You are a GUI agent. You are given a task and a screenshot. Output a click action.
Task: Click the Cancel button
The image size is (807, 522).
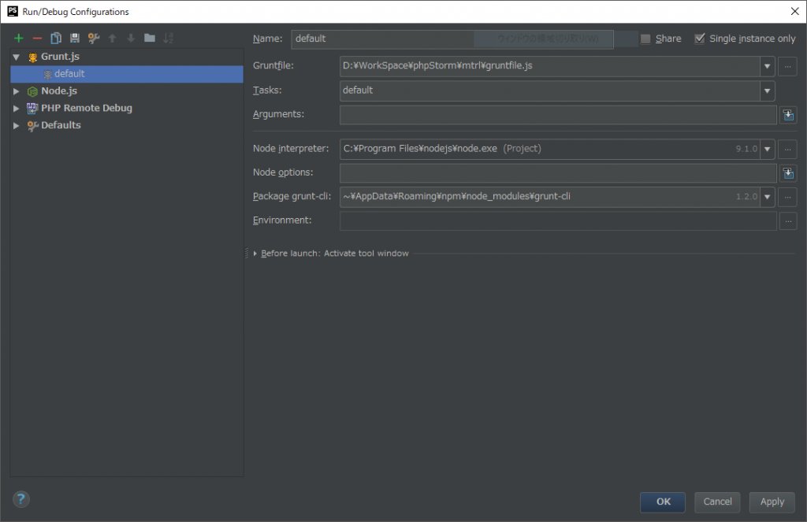tap(717, 502)
